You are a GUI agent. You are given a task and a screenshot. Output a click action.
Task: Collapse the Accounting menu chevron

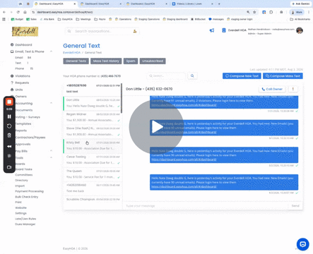click(51, 103)
